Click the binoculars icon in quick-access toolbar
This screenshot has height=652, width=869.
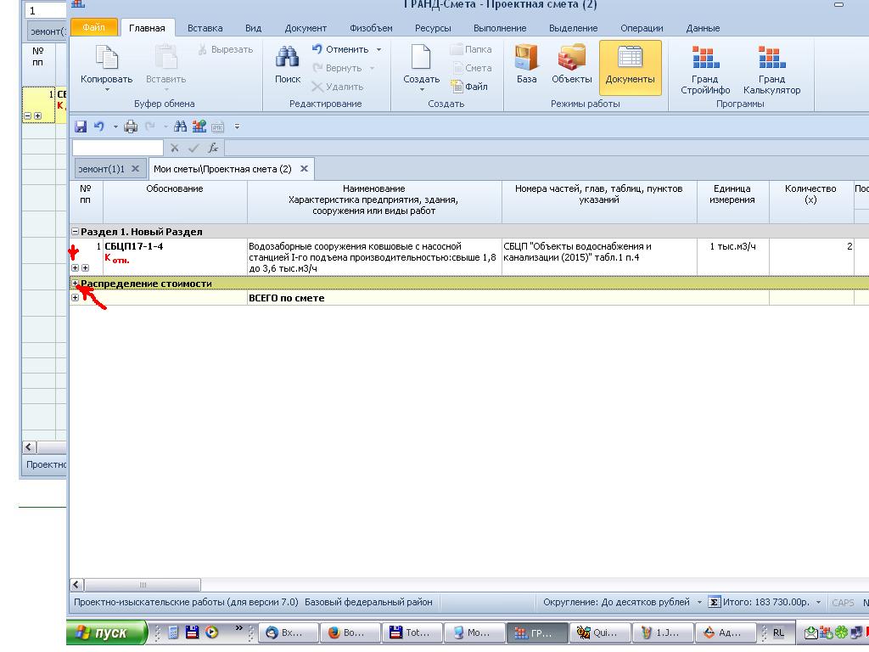point(180,126)
